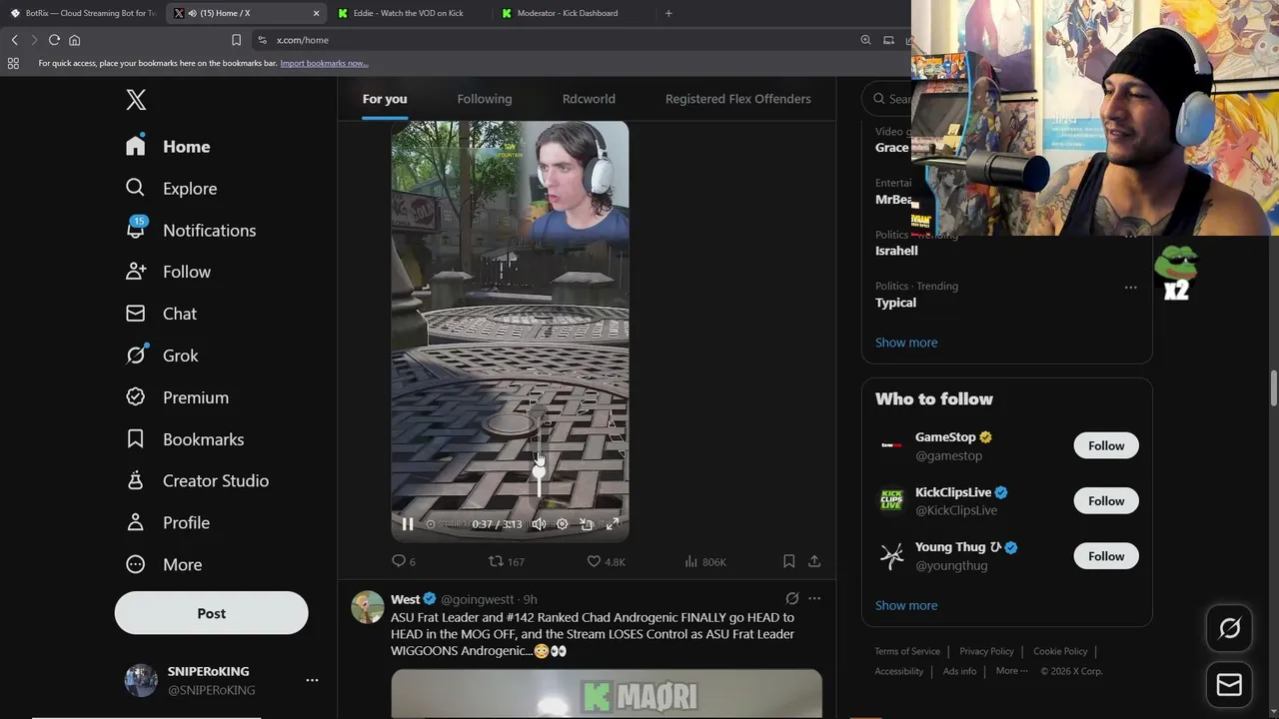Repost the post with 167 reposts
1279x719 pixels.
(506, 561)
